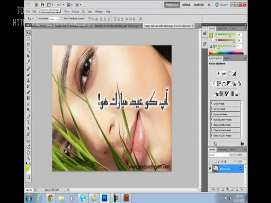Select the Zoom tool in the toolbox
Screen dimensions: 271x203
coord(28,158)
